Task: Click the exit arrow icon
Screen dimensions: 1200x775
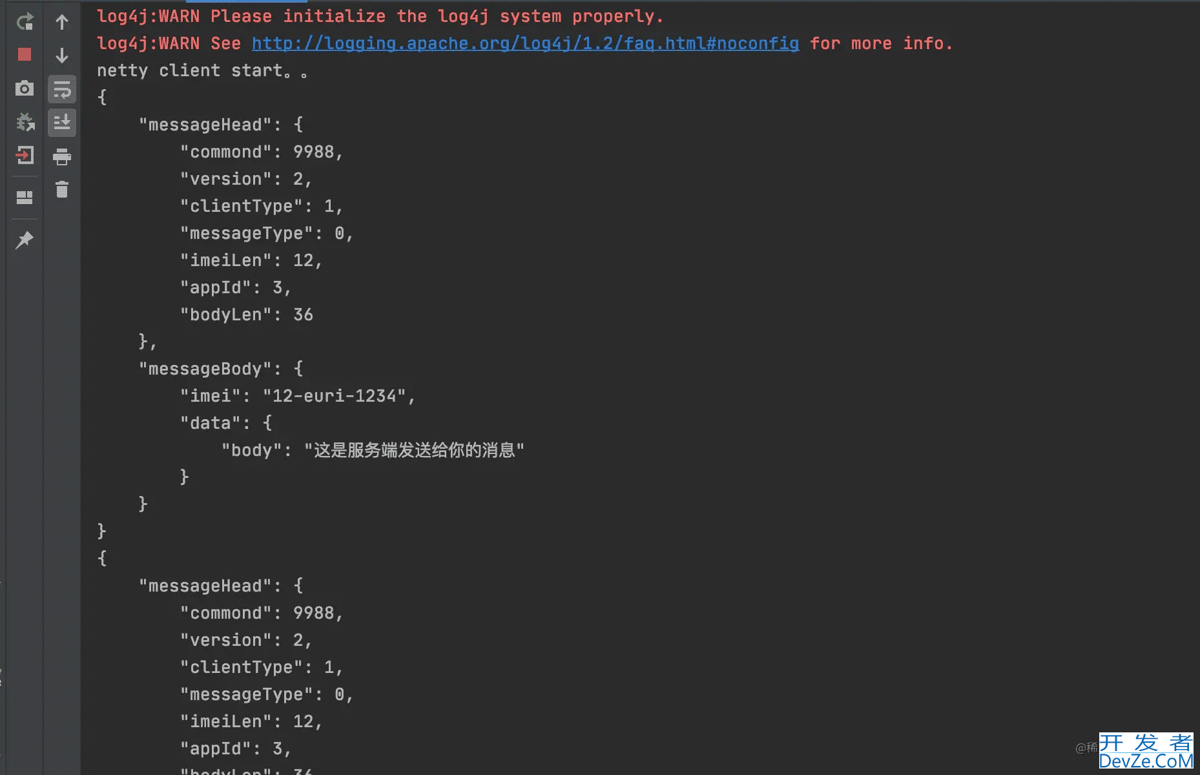Action: tap(25, 155)
